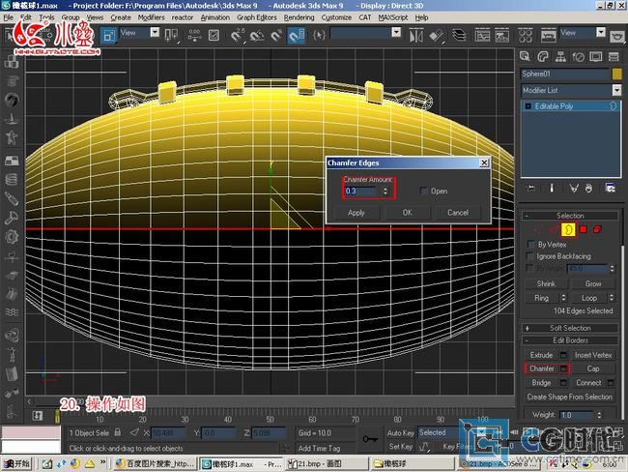Select Polygon sub-object level icon

coord(584,229)
